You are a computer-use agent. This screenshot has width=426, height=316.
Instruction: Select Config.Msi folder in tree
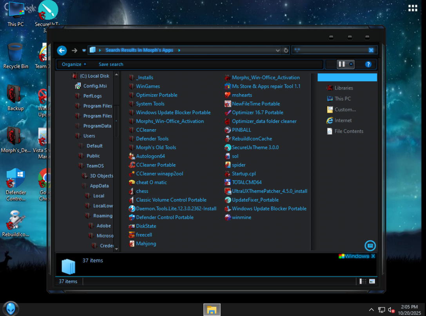coord(91,86)
